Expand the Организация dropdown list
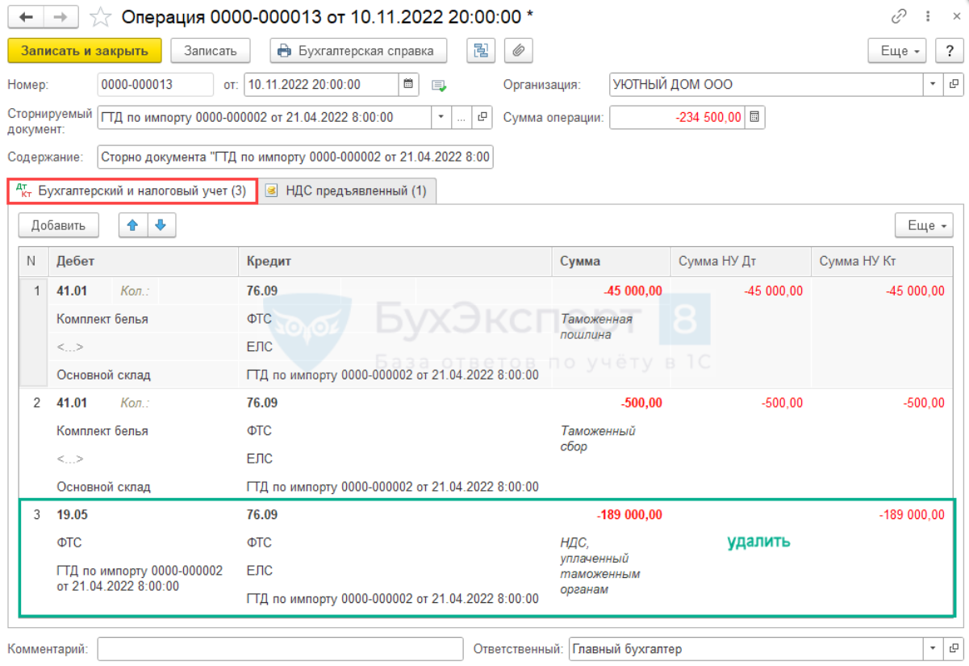Image resolution: width=969 pixels, height=666 pixels. (933, 84)
